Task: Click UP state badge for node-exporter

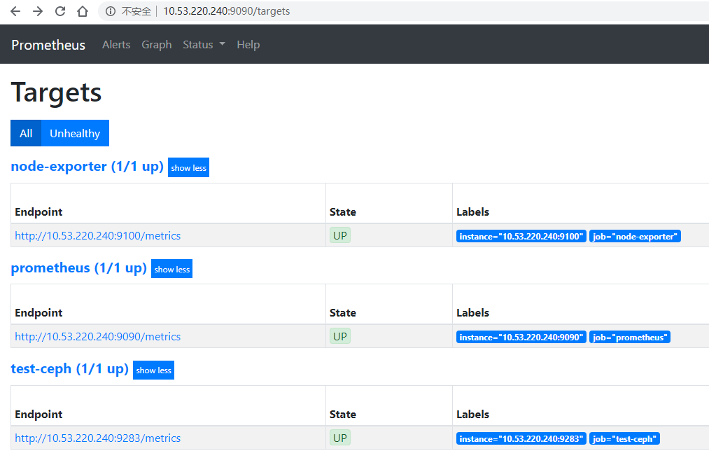Action: [x=340, y=235]
